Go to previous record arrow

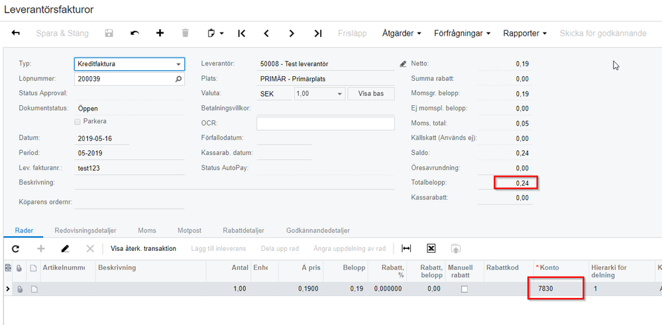point(266,33)
